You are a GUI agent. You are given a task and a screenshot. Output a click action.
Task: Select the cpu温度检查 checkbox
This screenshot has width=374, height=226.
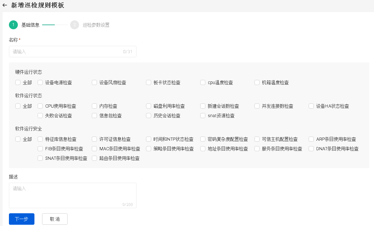point(203,83)
